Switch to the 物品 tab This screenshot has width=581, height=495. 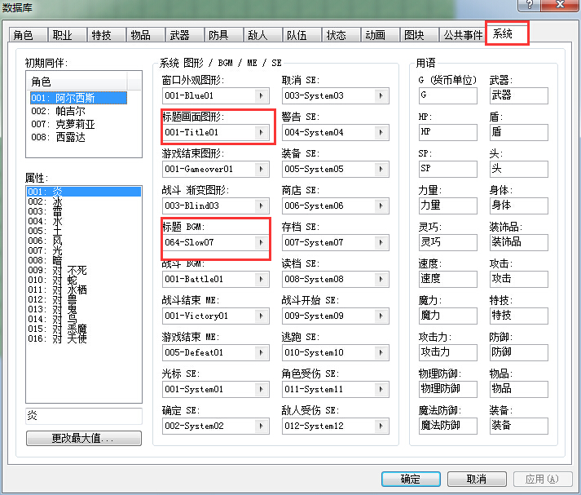(146, 35)
